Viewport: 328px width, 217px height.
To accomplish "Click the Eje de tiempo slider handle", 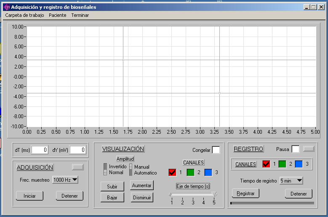I will (214, 194).
